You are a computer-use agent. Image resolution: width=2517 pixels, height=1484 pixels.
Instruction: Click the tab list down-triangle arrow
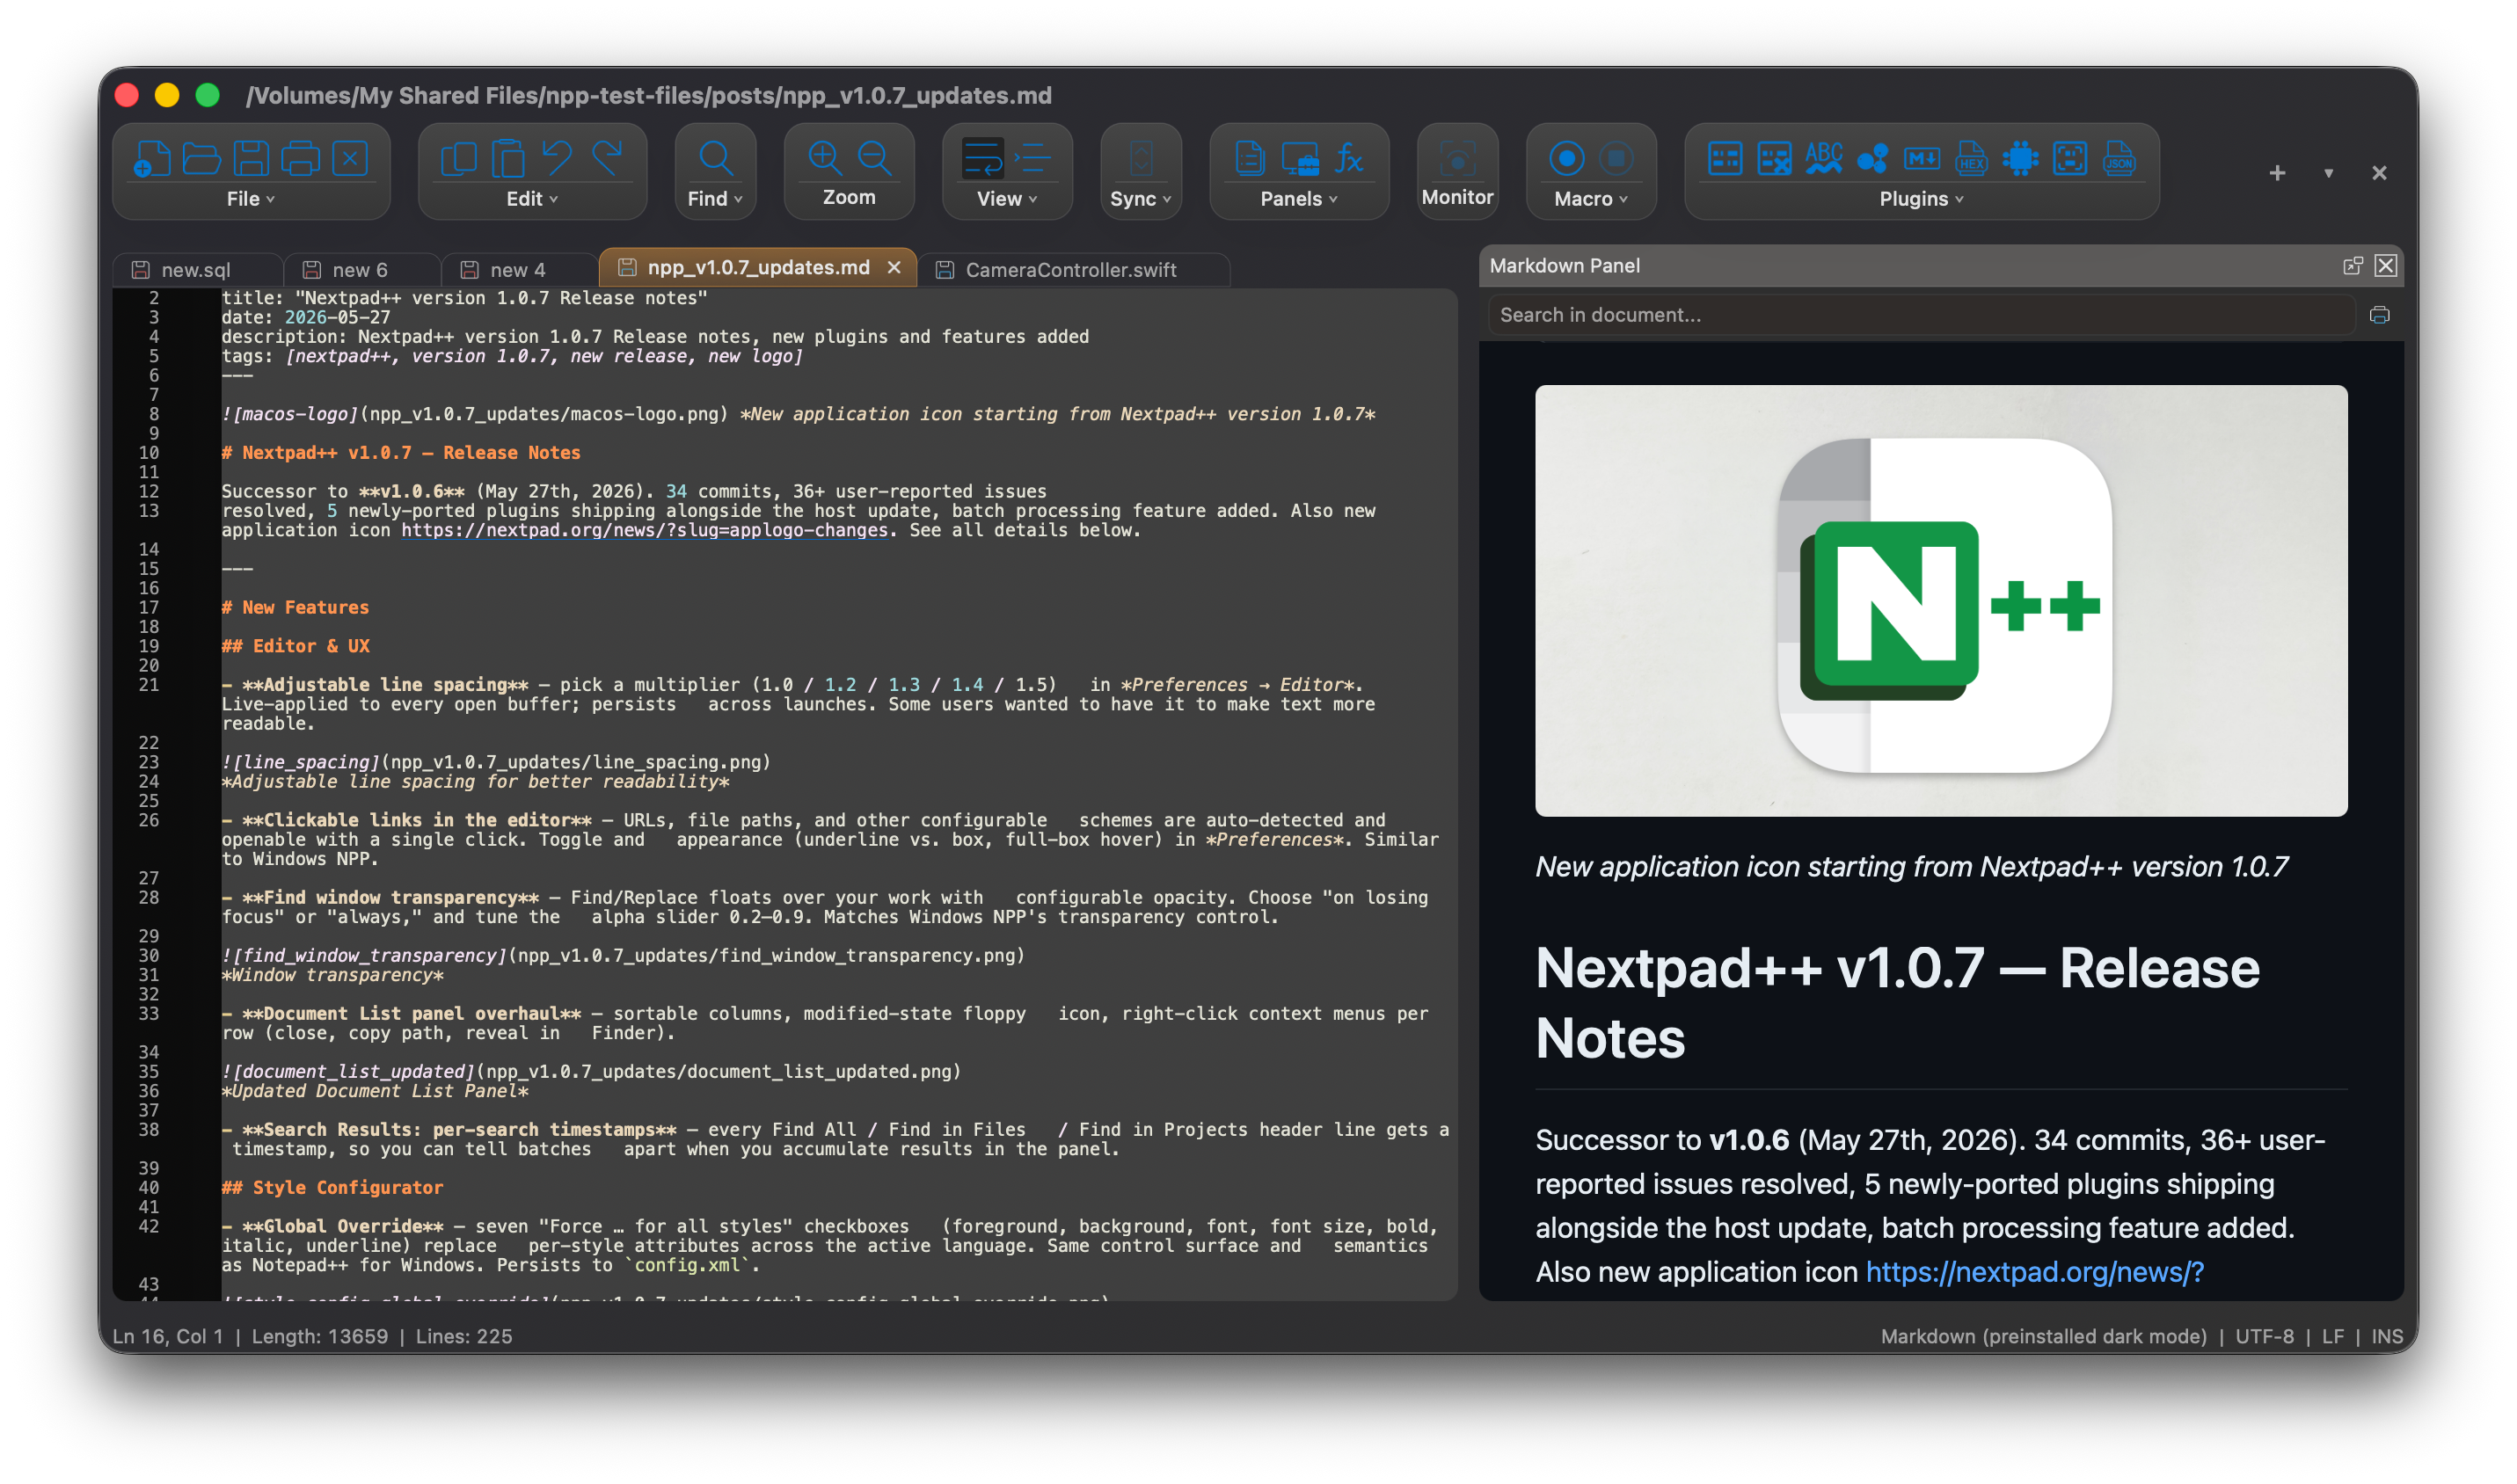[2329, 173]
